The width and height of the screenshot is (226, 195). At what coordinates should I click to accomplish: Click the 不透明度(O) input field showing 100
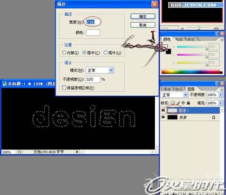point(93,79)
